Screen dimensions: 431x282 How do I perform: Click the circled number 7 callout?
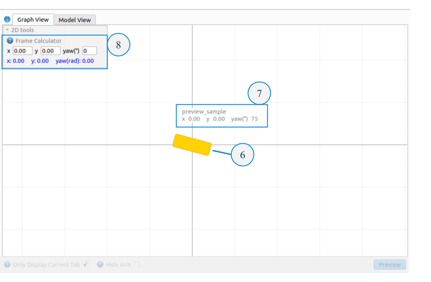259,94
